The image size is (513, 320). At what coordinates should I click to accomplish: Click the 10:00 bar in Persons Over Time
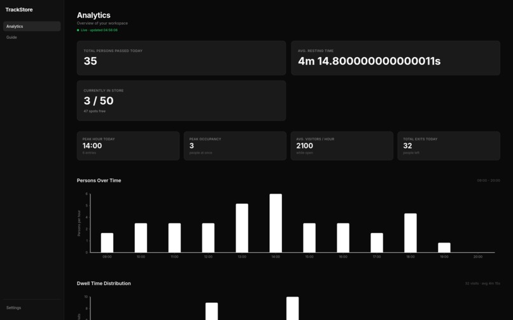[141, 237]
